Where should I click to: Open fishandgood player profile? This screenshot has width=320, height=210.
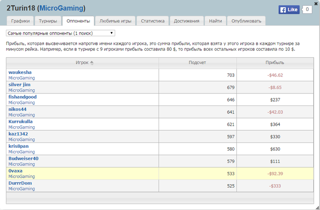tap(22, 97)
